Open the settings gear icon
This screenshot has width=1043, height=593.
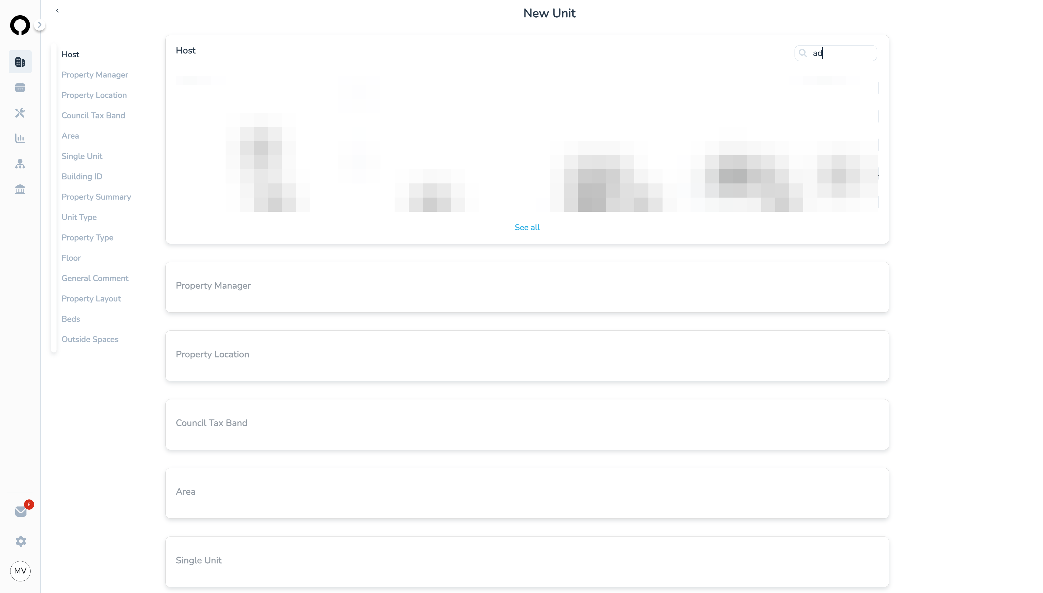coord(21,541)
